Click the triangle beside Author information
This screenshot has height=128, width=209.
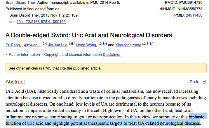[7, 55]
